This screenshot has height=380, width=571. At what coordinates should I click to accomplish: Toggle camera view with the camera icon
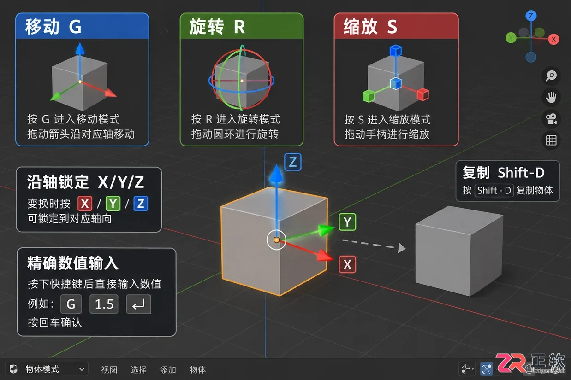[x=551, y=119]
